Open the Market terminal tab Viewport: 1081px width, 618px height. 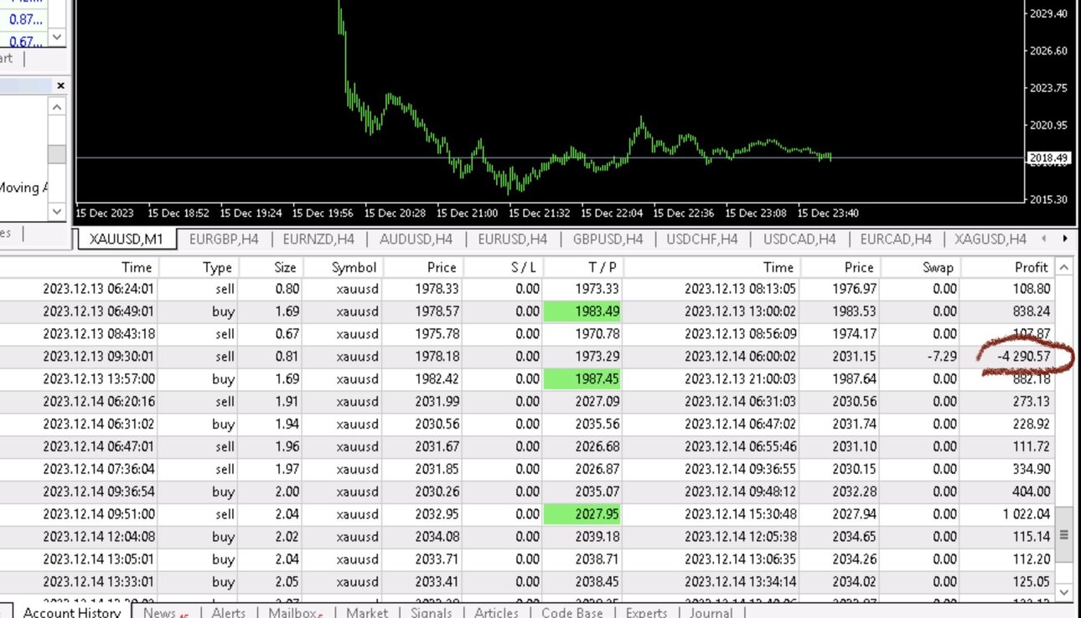point(367,611)
